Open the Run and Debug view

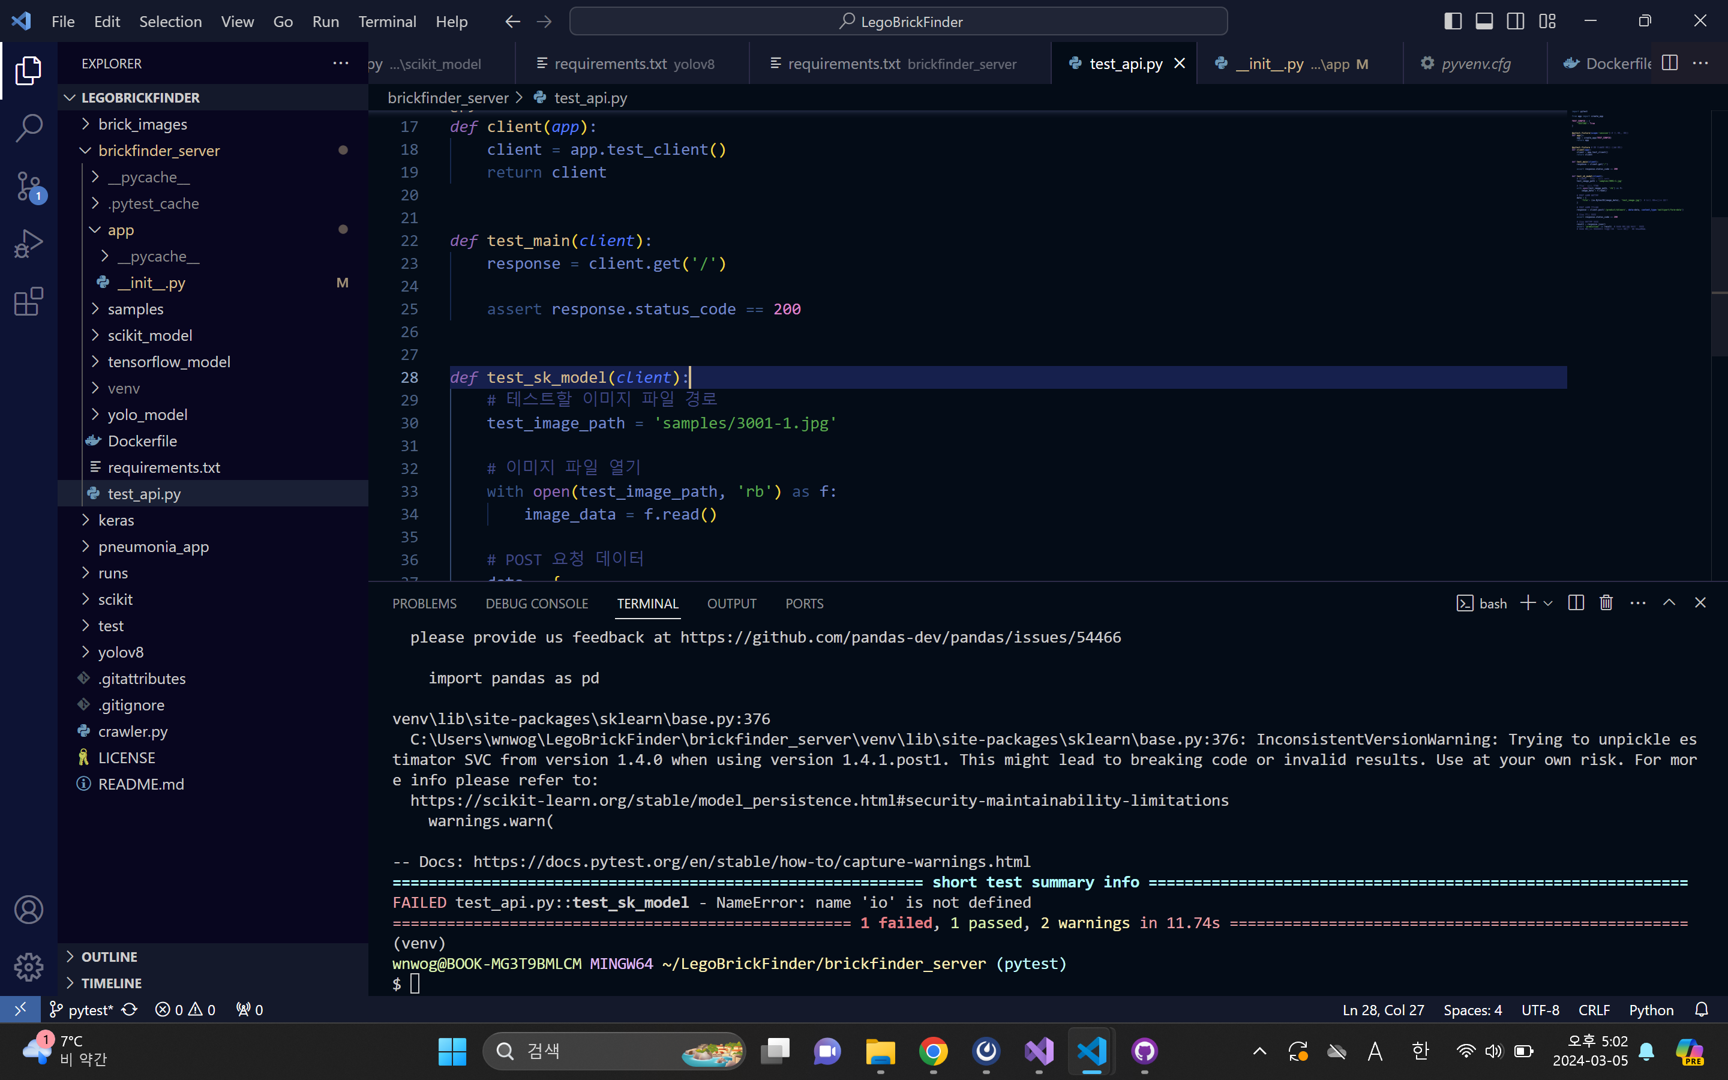pyautogui.click(x=29, y=244)
